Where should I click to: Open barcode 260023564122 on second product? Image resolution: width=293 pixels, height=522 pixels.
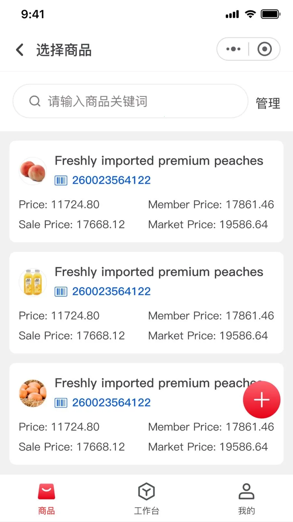pos(111,291)
